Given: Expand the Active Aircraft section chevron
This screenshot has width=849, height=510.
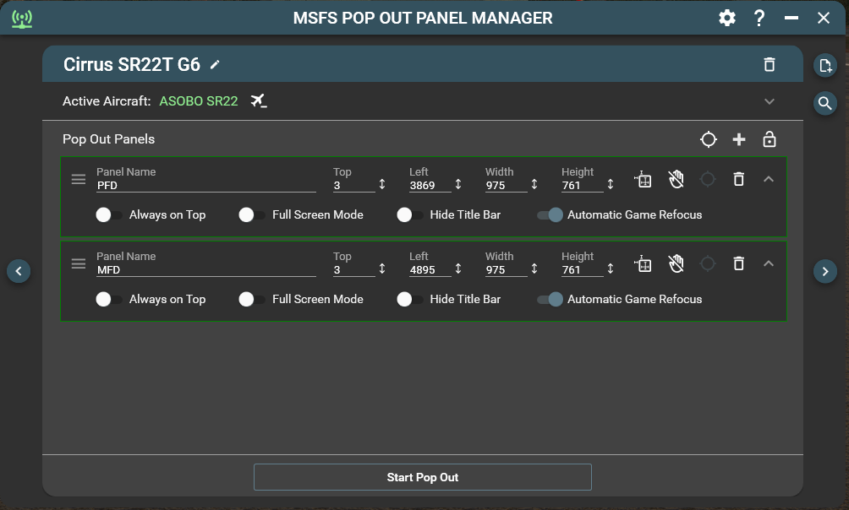Looking at the screenshot, I should [x=769, y=101].
